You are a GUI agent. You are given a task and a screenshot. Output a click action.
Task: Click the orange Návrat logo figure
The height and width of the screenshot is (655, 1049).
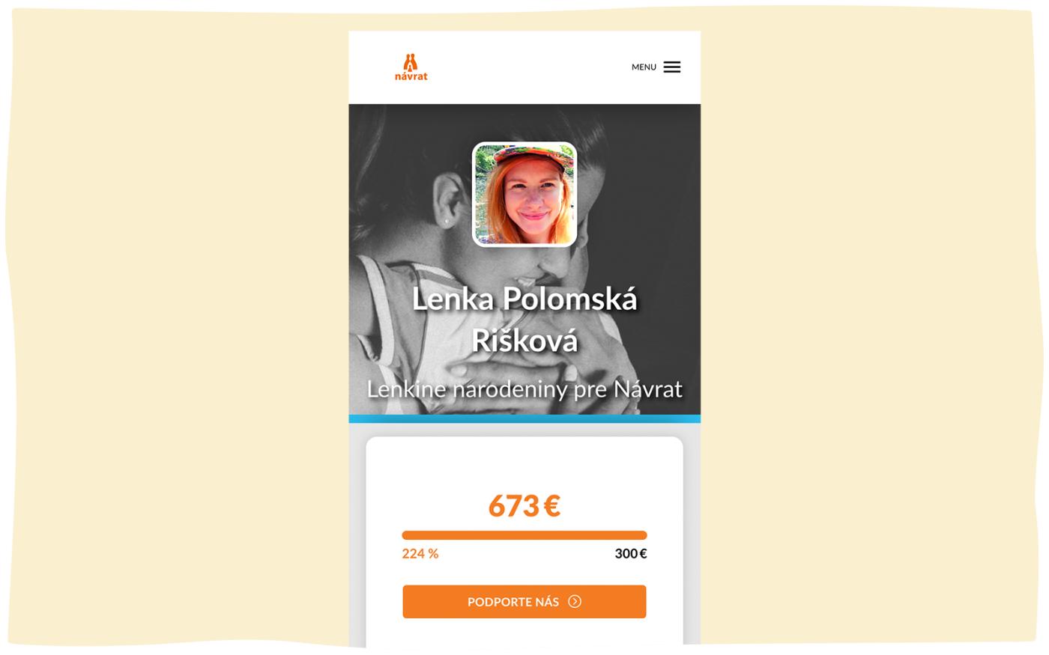tap(410, 61)
